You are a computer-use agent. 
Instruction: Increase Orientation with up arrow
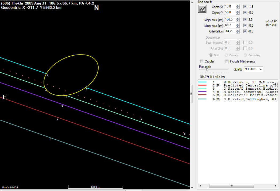[238, 30]
